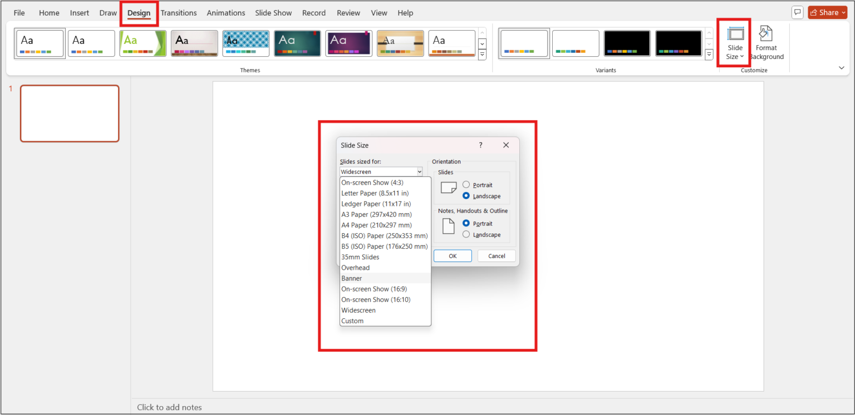Confirm slide size settings with OK
Screen dimensions: 855x415
tap(452, 255)
